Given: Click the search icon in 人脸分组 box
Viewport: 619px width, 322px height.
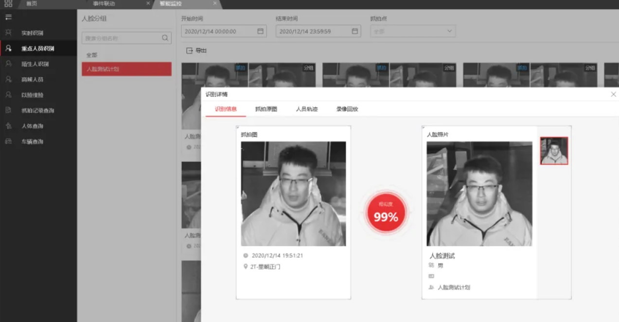Looking at the screenshot, I should [x=165, y=38].
